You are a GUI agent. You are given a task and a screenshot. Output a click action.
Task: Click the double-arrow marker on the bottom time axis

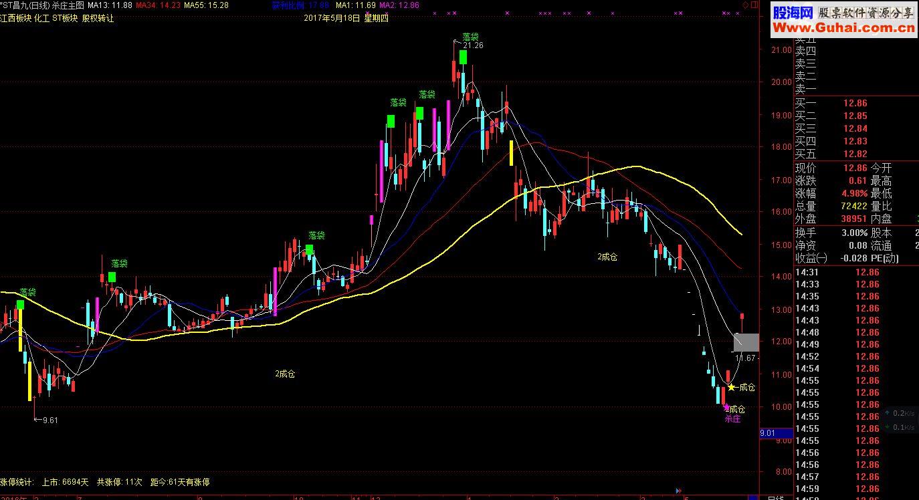pos(680,490)
